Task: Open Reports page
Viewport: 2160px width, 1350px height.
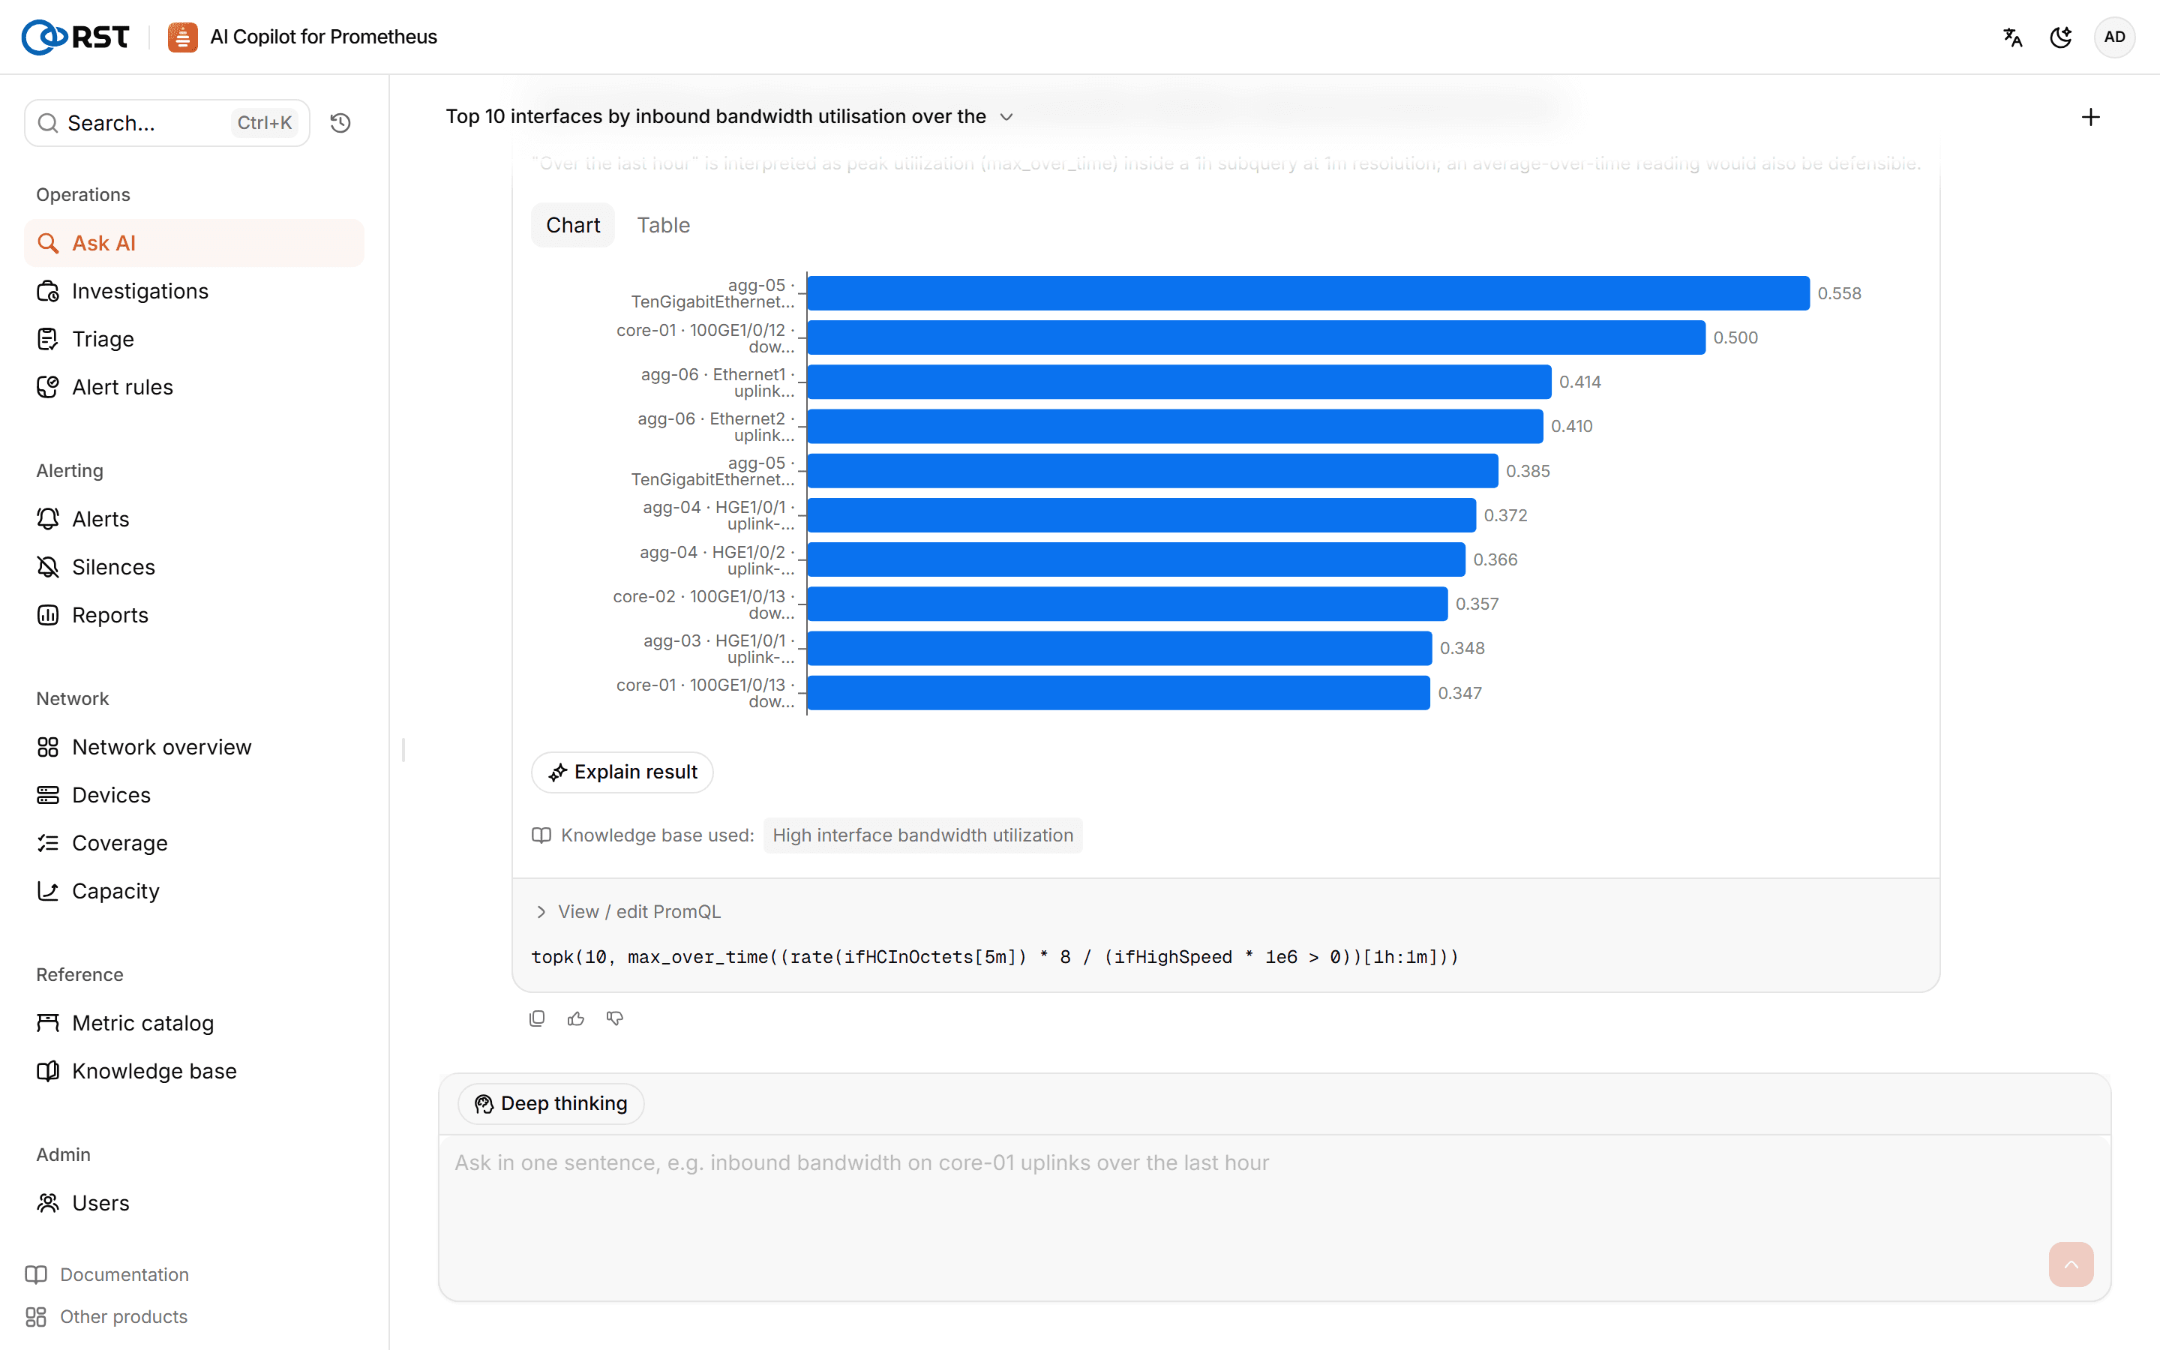Action: click(x=193, y=615)
